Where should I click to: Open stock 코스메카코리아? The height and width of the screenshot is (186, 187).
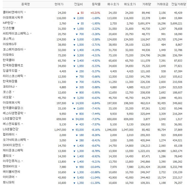(x=13, y=49)
